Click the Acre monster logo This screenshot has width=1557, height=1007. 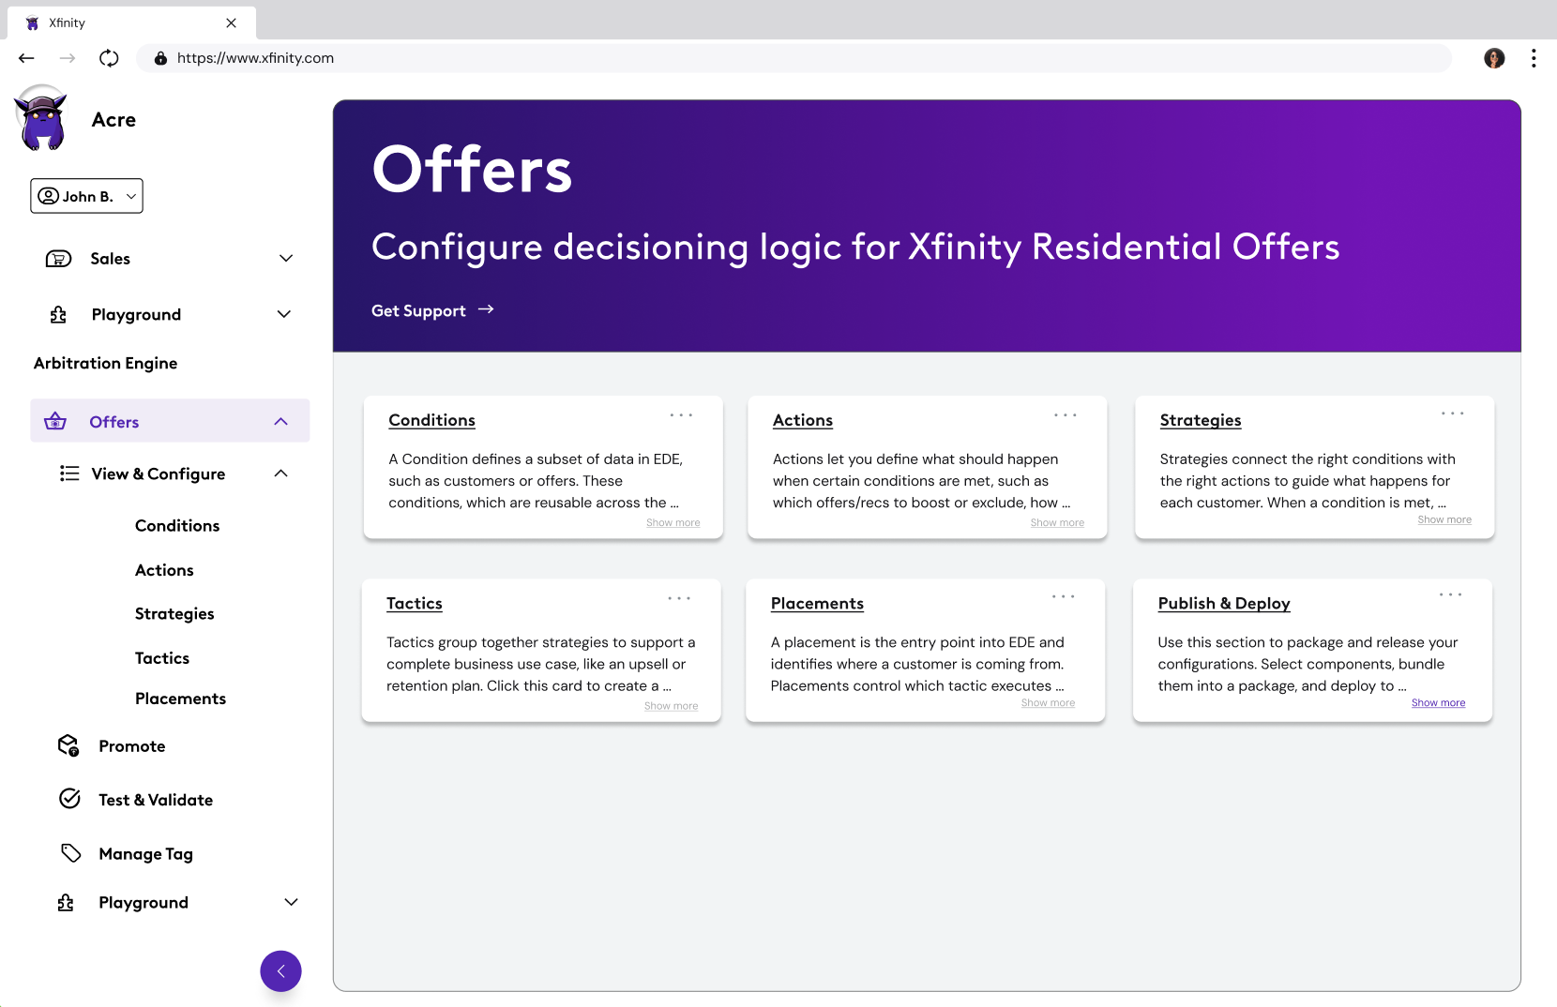click(x=42, y=118)
